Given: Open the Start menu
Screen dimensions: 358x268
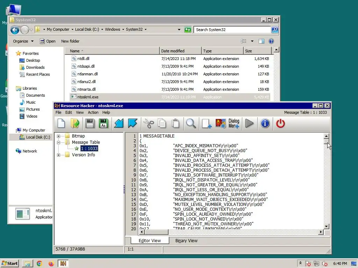Looking at the screenshot, I should click(9, 263).
